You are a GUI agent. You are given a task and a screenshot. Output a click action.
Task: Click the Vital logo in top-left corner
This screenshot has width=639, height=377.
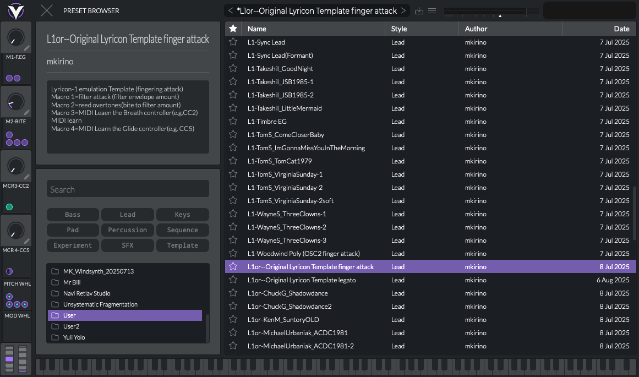(16, 10)
